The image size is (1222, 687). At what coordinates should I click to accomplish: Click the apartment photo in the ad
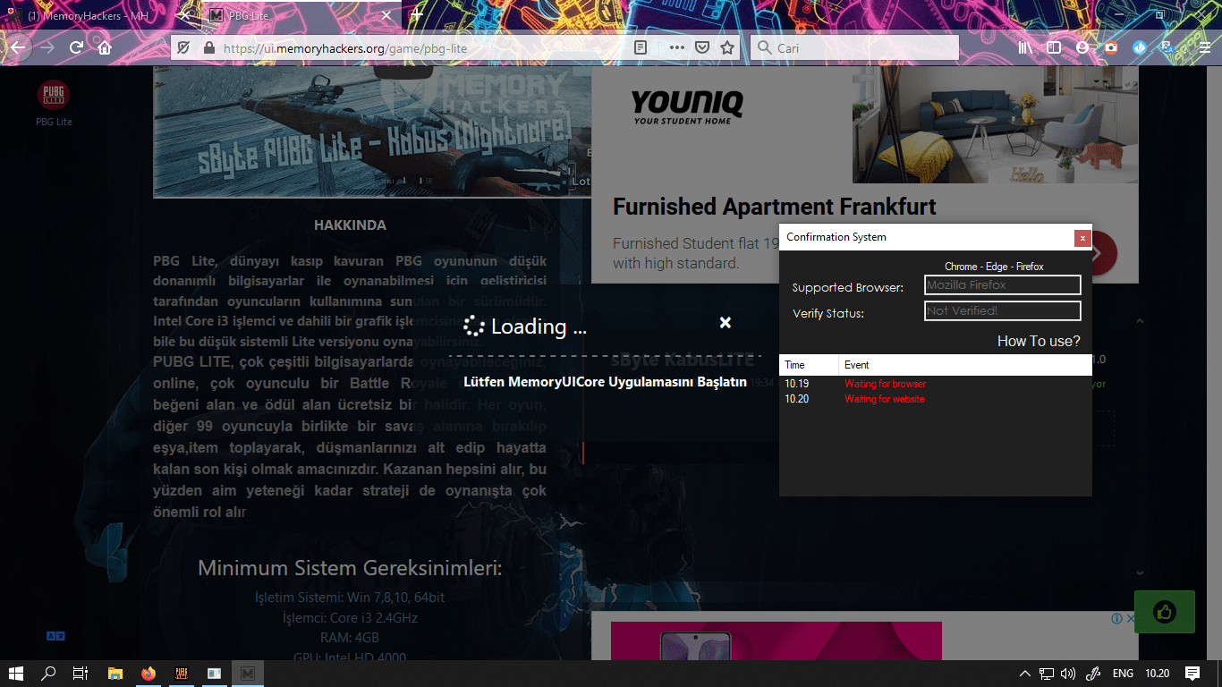995,124
